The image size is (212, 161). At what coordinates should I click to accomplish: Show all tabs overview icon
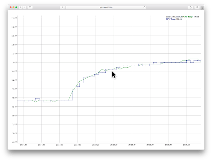pyautogui.click(x=197, y=7)
